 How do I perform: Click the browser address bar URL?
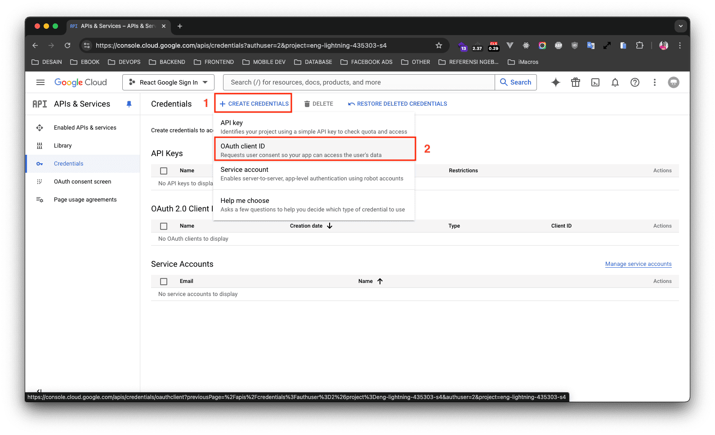241,45
